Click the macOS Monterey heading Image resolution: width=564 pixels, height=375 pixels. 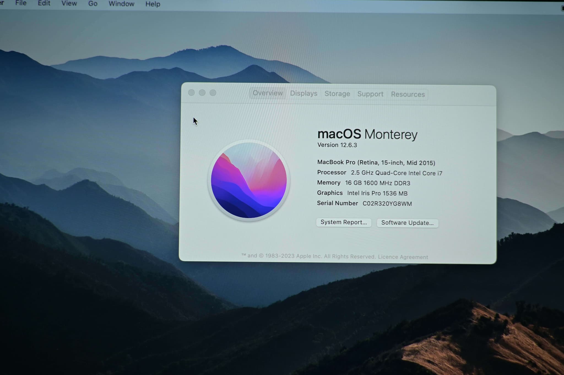click(367, 134)
